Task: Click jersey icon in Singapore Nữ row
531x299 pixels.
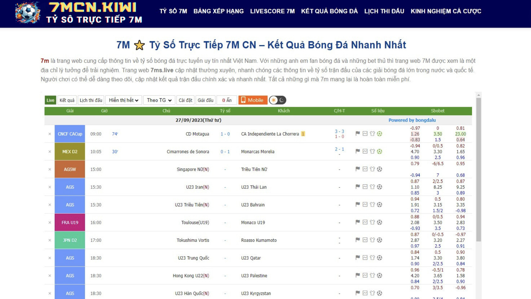Action: pos(372,169)
